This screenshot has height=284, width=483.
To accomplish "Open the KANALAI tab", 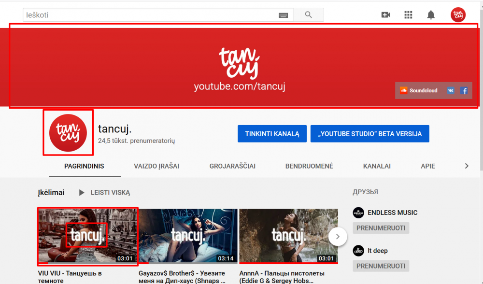I will (377, 166).
